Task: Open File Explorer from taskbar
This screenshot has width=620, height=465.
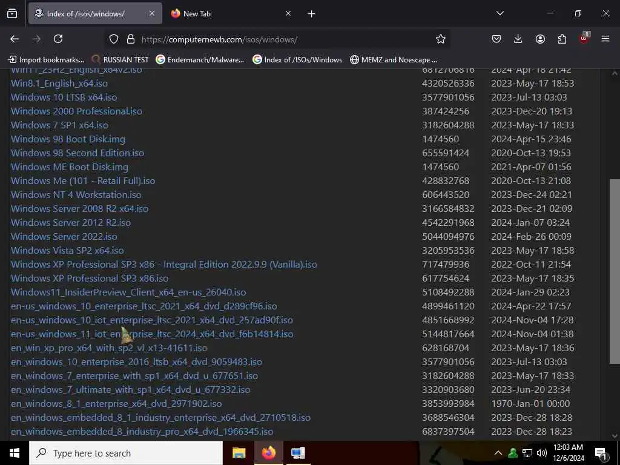Action: click(x=239, y=453)
